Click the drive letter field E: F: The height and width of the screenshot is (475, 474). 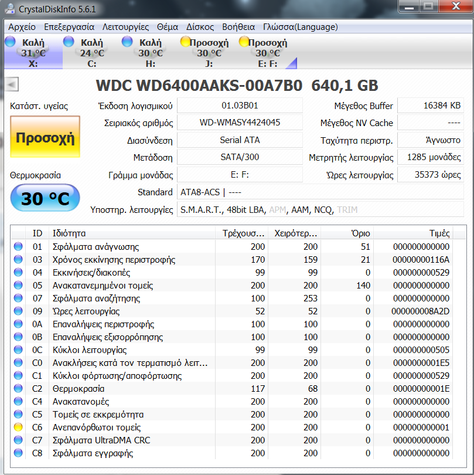pyautogui.click(x=240, y=175)
